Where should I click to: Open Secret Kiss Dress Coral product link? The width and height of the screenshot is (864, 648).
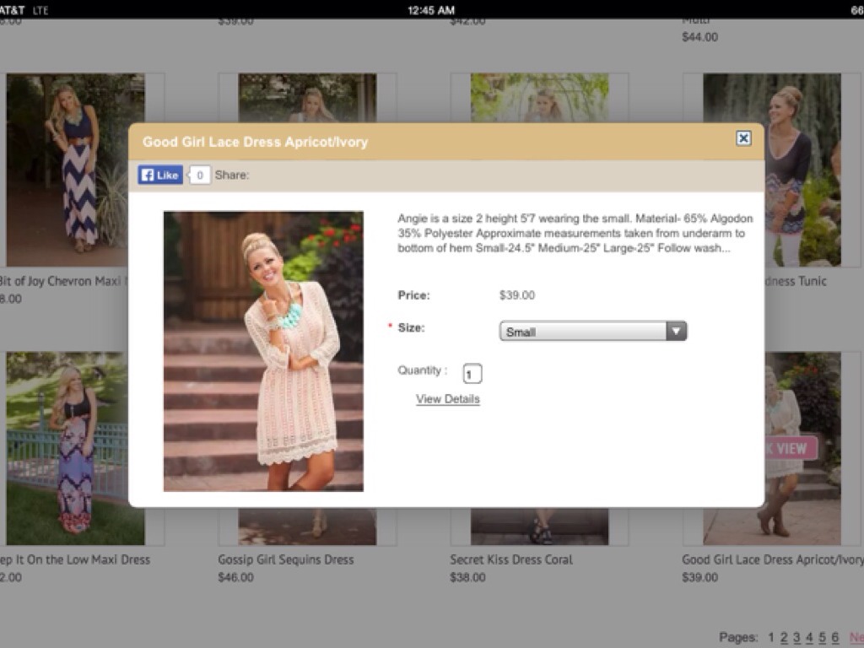tap(511, 559)
